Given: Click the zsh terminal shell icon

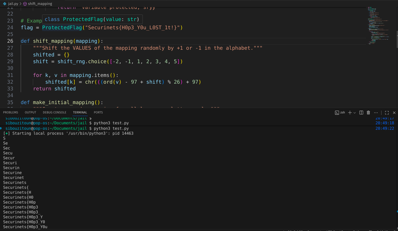Looking at the screenshot, I should click(337, 113).
